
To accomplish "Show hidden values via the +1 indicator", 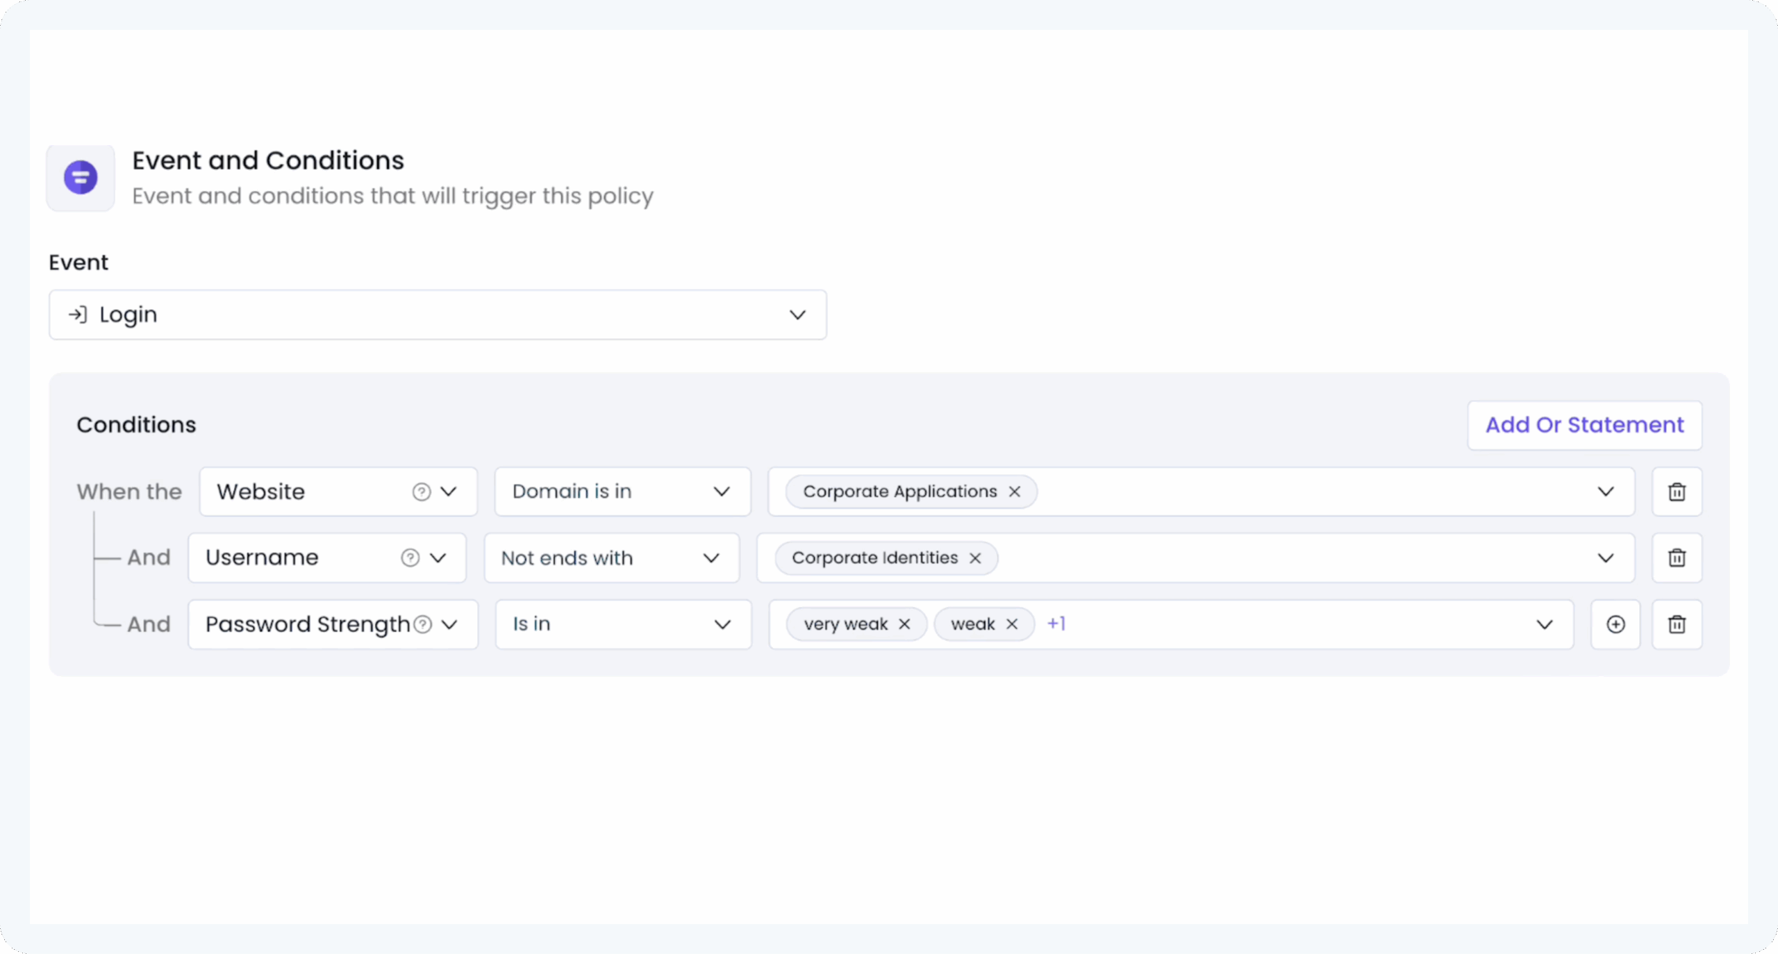I will [1056, 624].
